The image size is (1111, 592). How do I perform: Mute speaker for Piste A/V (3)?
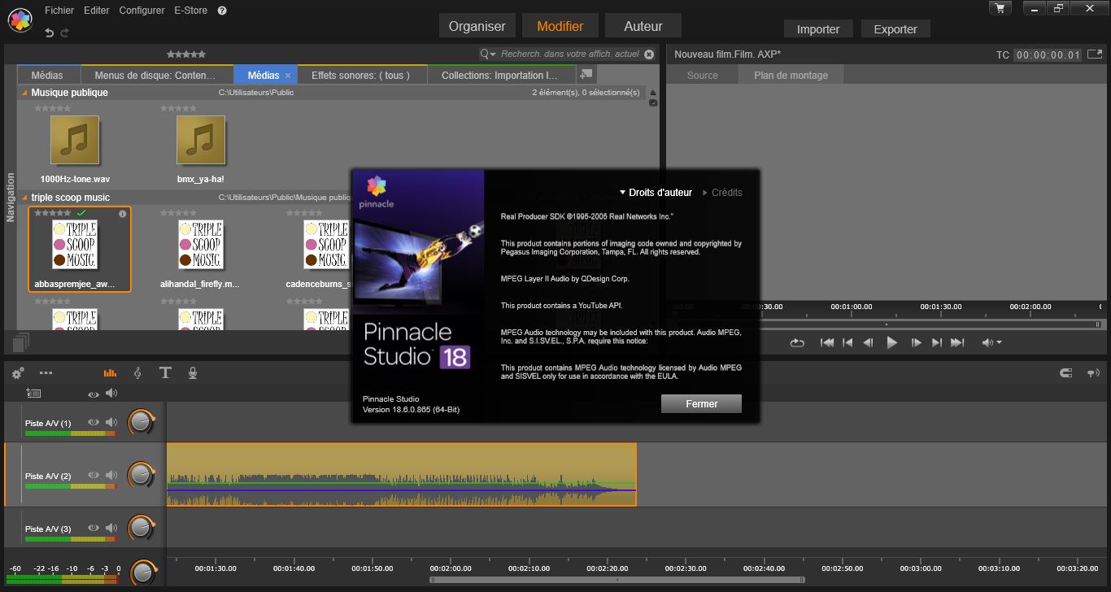(x=111, y=528)
